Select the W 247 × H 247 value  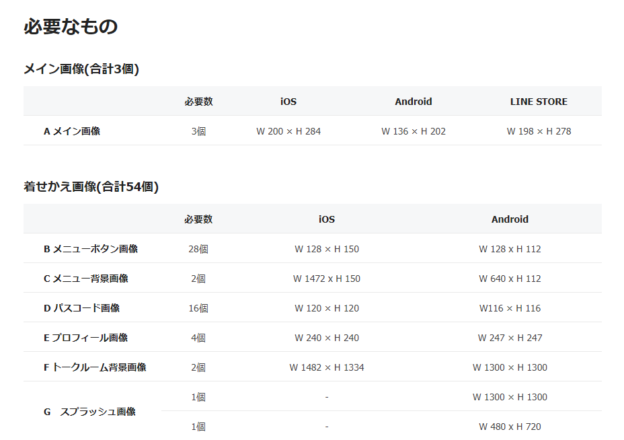pyautogui.click(x=510, y=338)
